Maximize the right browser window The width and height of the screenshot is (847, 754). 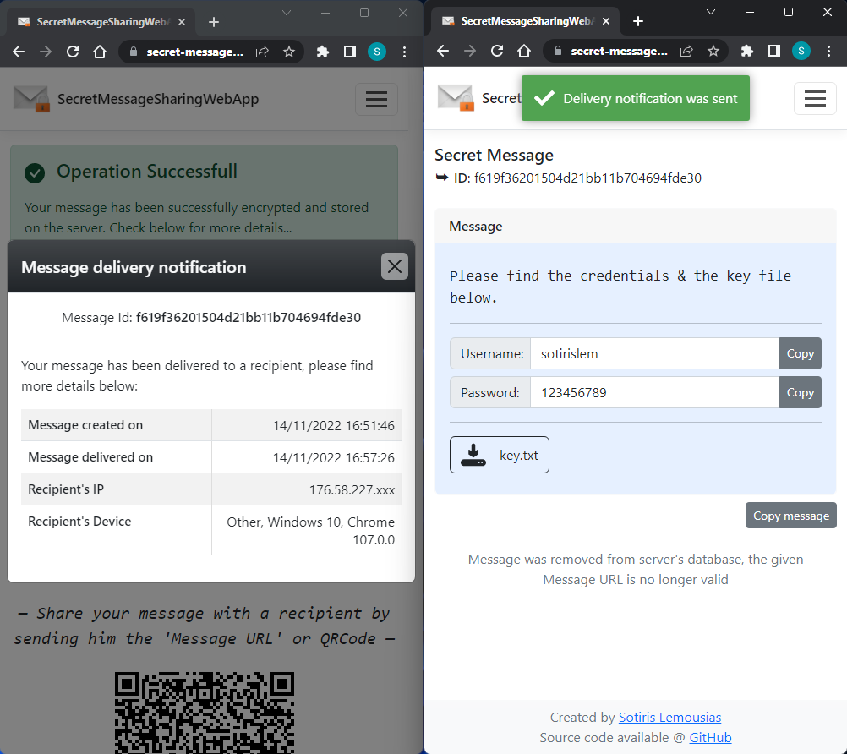(789, 12)
